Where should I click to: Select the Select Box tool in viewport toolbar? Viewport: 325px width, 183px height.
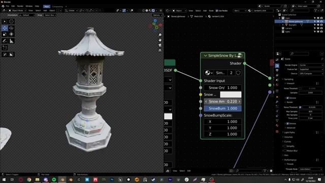5,21
